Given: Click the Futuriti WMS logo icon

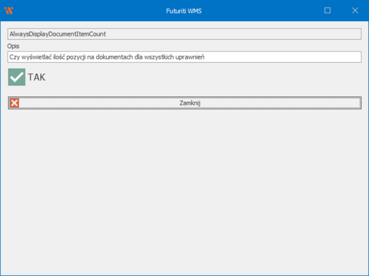Looking at the screenshot, I should 8,11.
